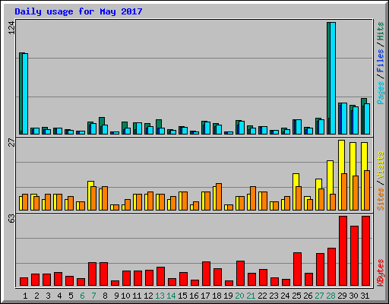Click the day label 15
Screen dimensions: 389x304
(x=182, y=296)
